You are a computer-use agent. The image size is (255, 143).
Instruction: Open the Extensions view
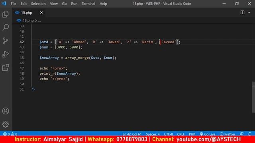tap(6, 68)
